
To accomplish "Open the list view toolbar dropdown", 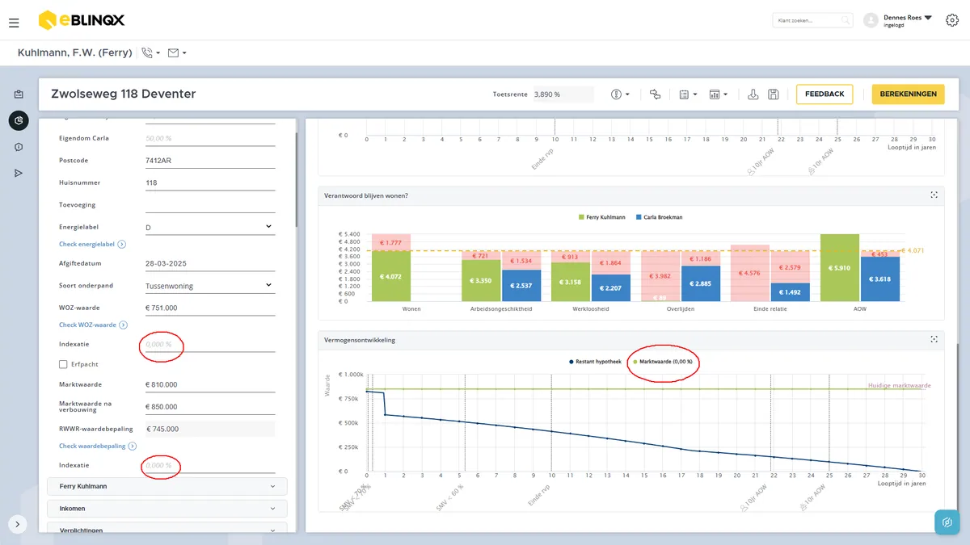I will pos(688,94).
